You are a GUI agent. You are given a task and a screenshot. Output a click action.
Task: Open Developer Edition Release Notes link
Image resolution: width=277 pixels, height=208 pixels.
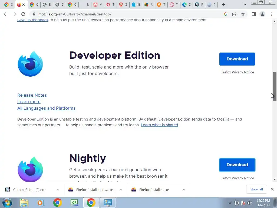32,95
